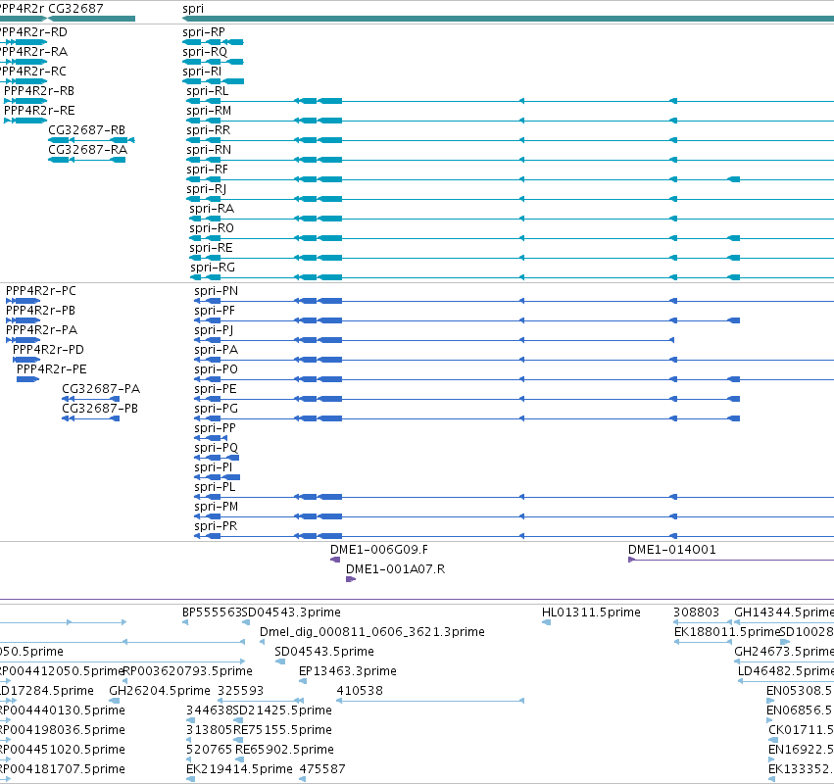Select the 344638 cDNA label
Image resolution: width=834 pixels, height=784 pixels.
(209, 710)
